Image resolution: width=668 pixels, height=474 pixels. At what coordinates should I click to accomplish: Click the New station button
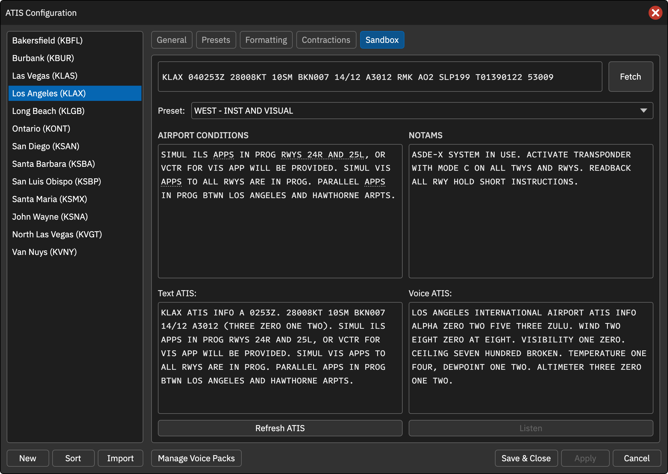28,458
